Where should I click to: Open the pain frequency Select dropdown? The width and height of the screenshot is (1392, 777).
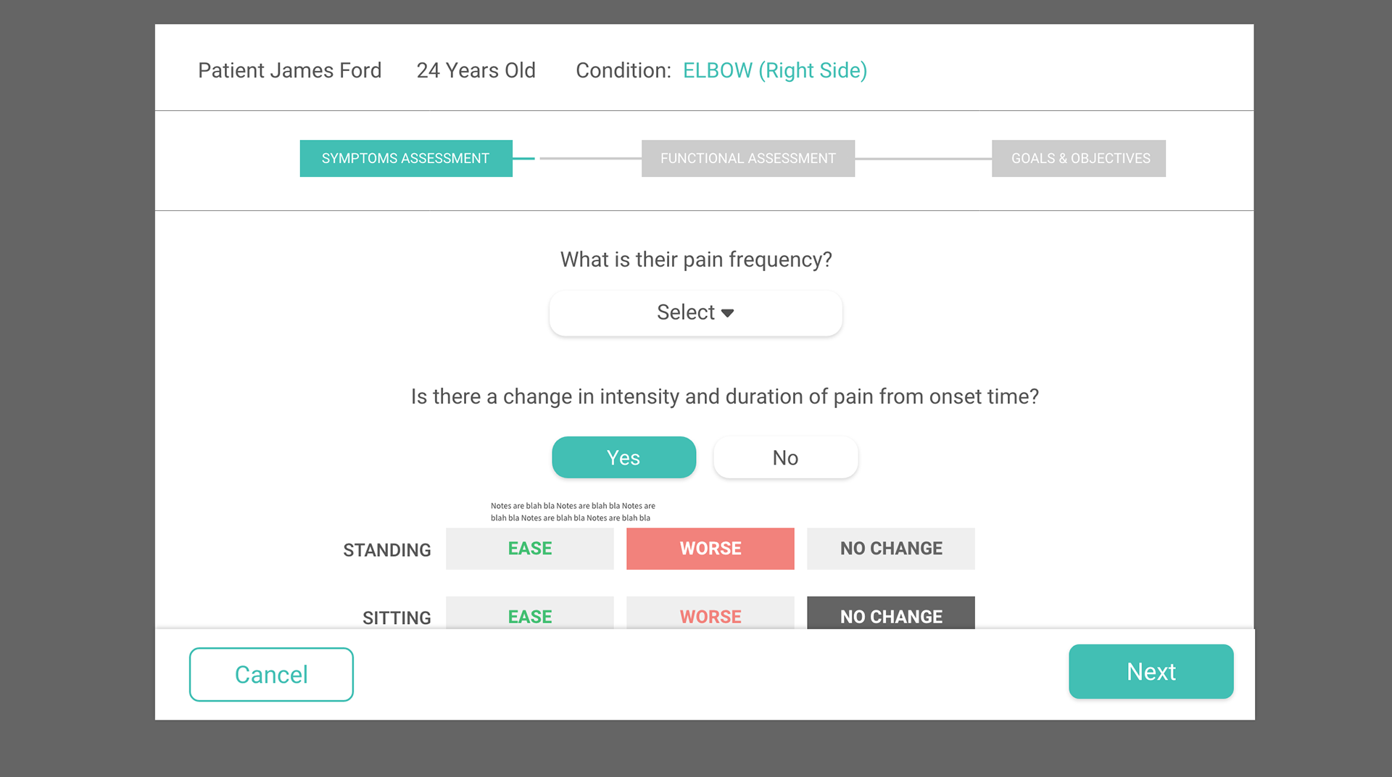click(x=695, y=313)
